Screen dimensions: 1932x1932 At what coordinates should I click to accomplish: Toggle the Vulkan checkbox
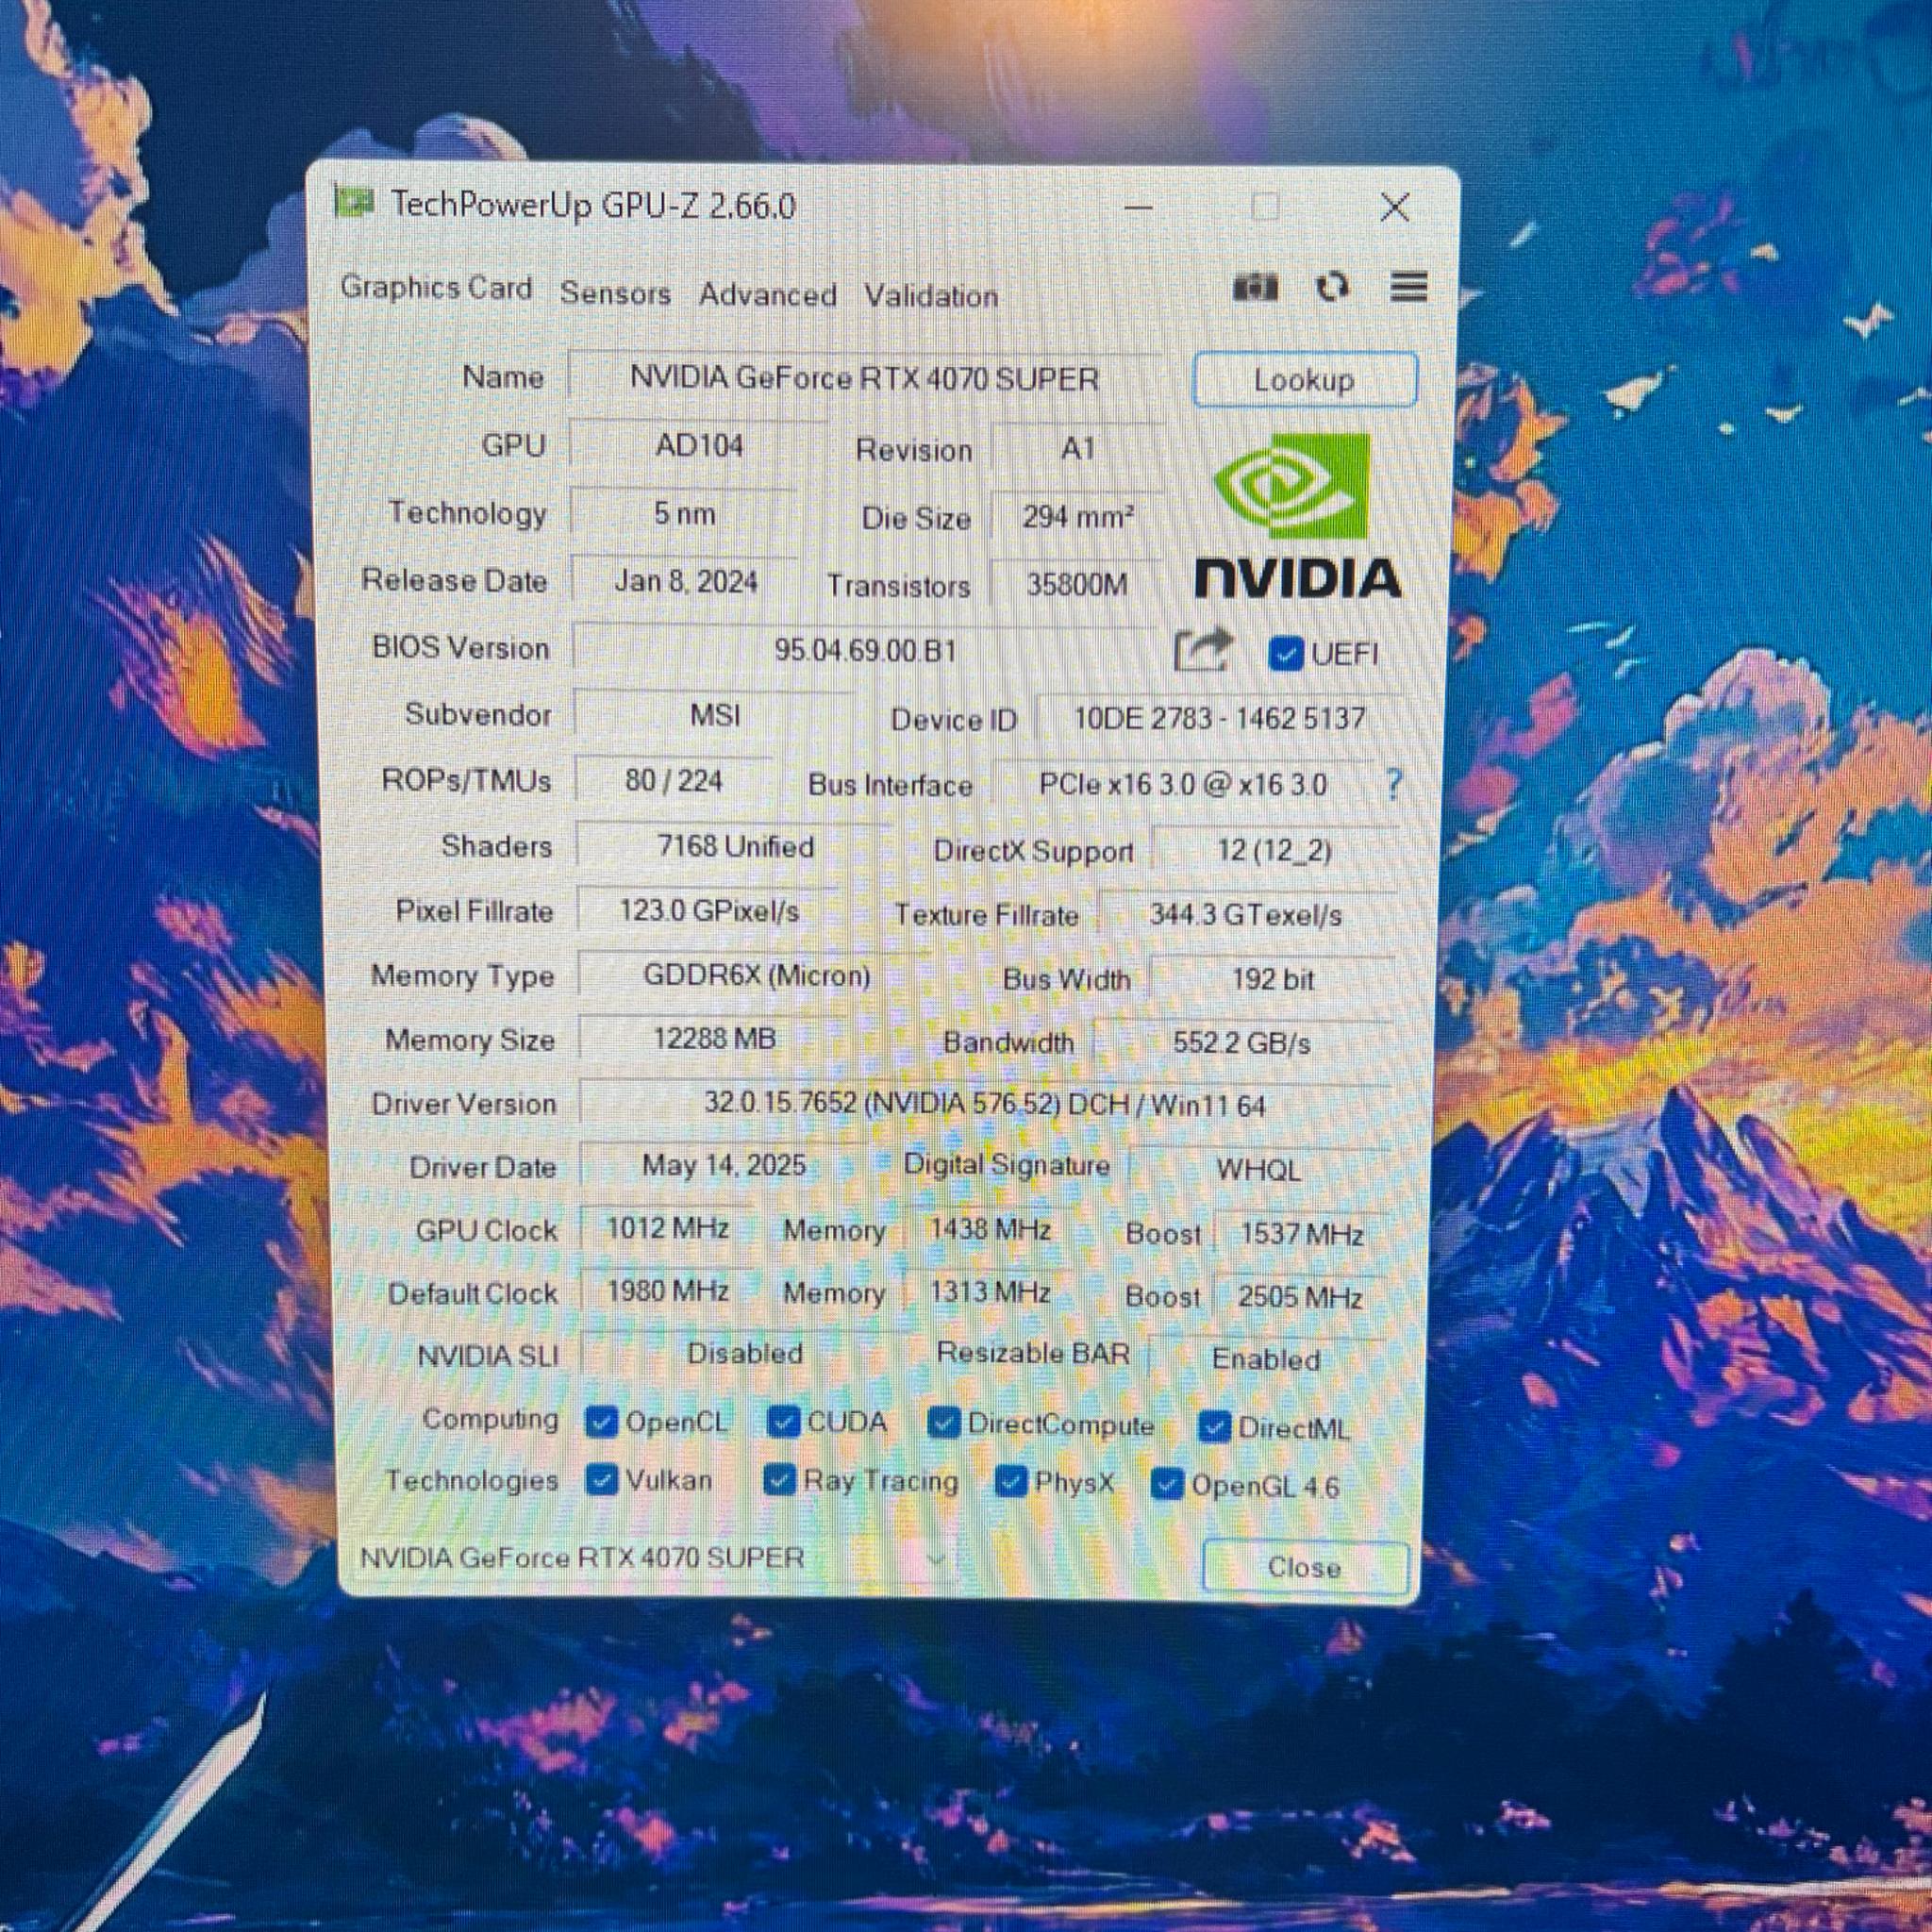[x=602, y=1479]
